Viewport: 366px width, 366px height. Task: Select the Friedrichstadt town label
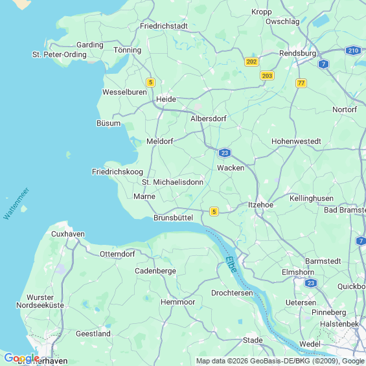pyautogui.click(x=164, y=26)
